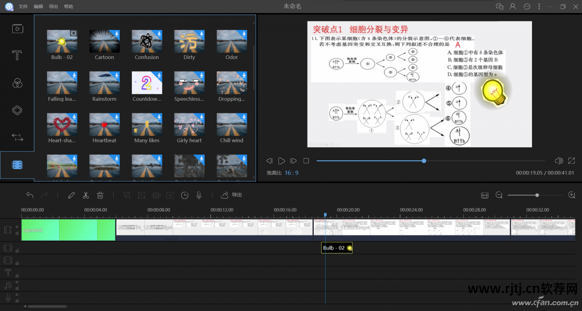Open the 文件 menu

click(23, 7)
